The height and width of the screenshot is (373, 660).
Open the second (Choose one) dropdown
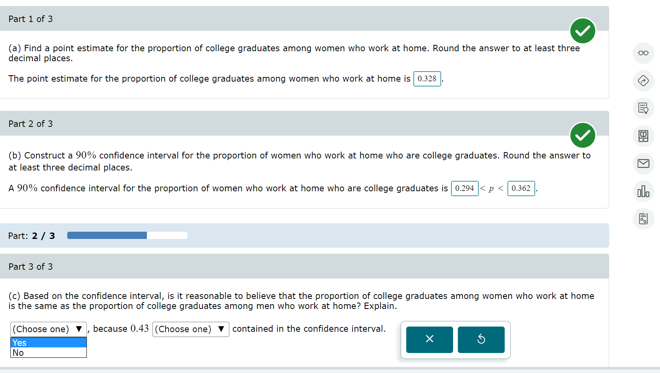(x=191, y=329)
